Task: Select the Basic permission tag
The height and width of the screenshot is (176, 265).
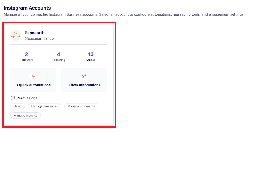Action: pyautogui.click(x=18, y=106)
